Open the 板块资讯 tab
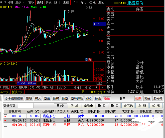 (x=17, y=92)
